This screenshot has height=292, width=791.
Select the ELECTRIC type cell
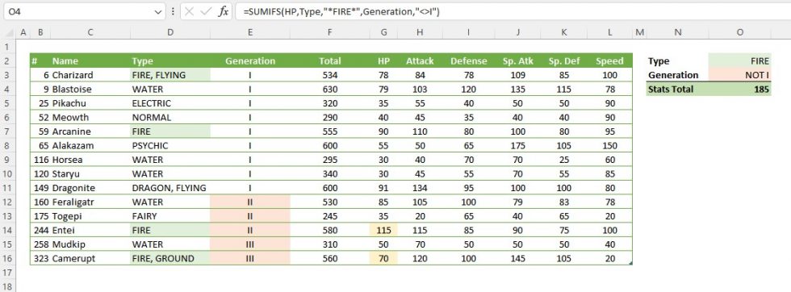[x=170, y=103]
